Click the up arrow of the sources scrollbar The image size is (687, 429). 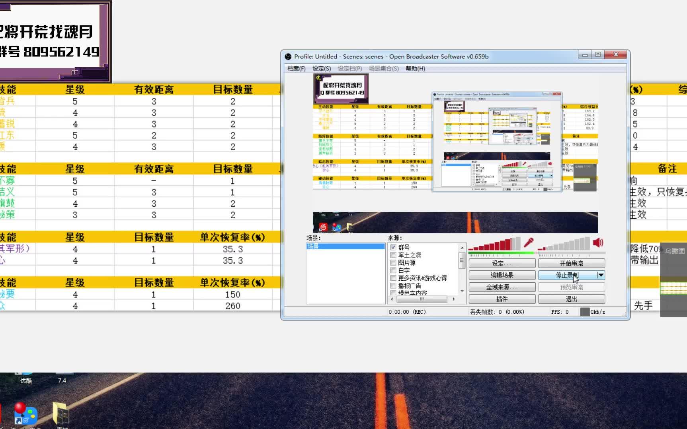coord(462,248)
